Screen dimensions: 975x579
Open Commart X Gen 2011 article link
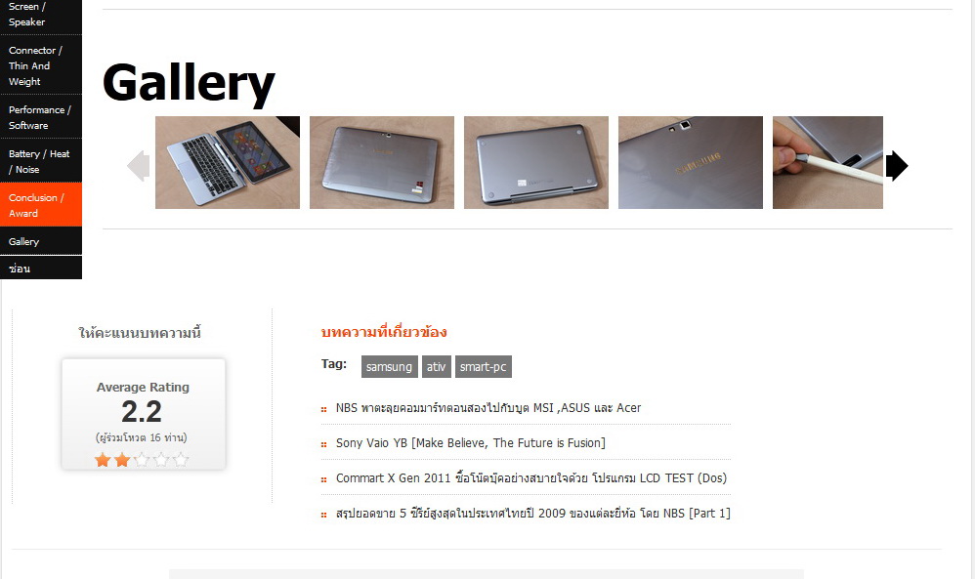coord(531,477)
